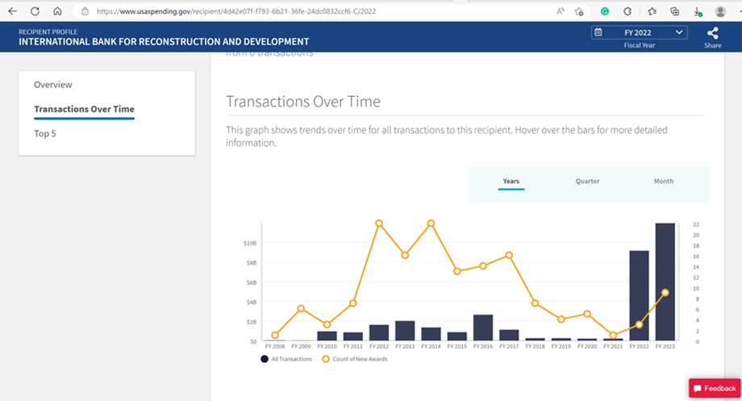The height and width of the screenshot is (401, 742).
Task: Reload the current page
Action: click(35, 10)
